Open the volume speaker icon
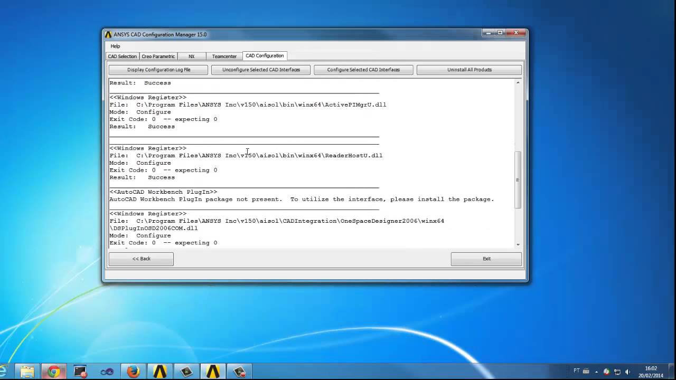This screenshot has height=380, width=676. pyautogui.click(x=627, y=372)
